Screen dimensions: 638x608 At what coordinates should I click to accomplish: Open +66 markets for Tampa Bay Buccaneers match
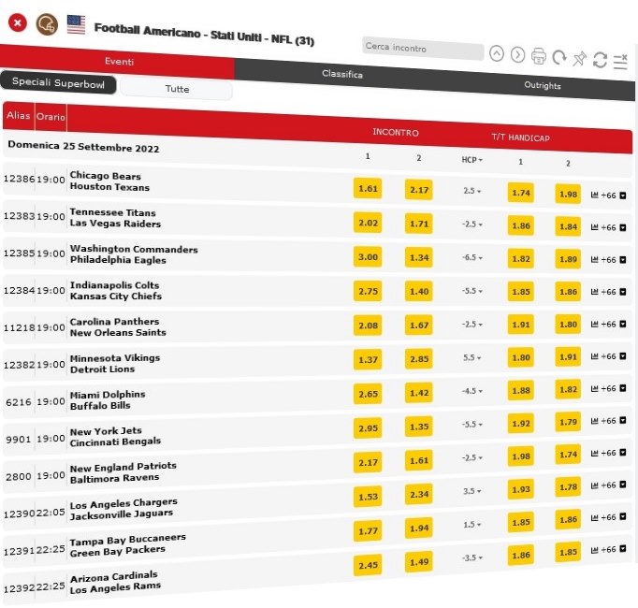click(608, 517)
